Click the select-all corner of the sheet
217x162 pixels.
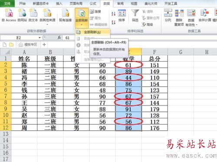6,52
